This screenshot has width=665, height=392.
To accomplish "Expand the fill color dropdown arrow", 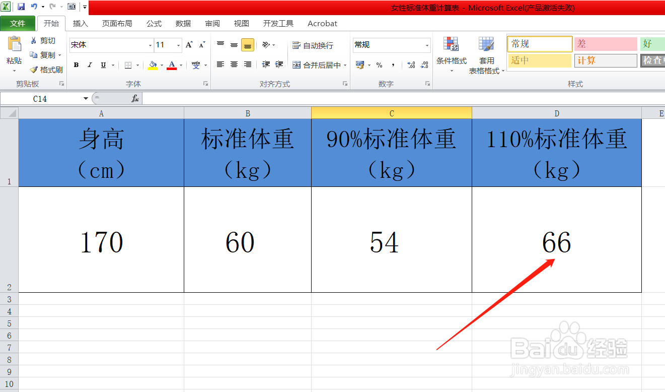I will click(162, 65).
